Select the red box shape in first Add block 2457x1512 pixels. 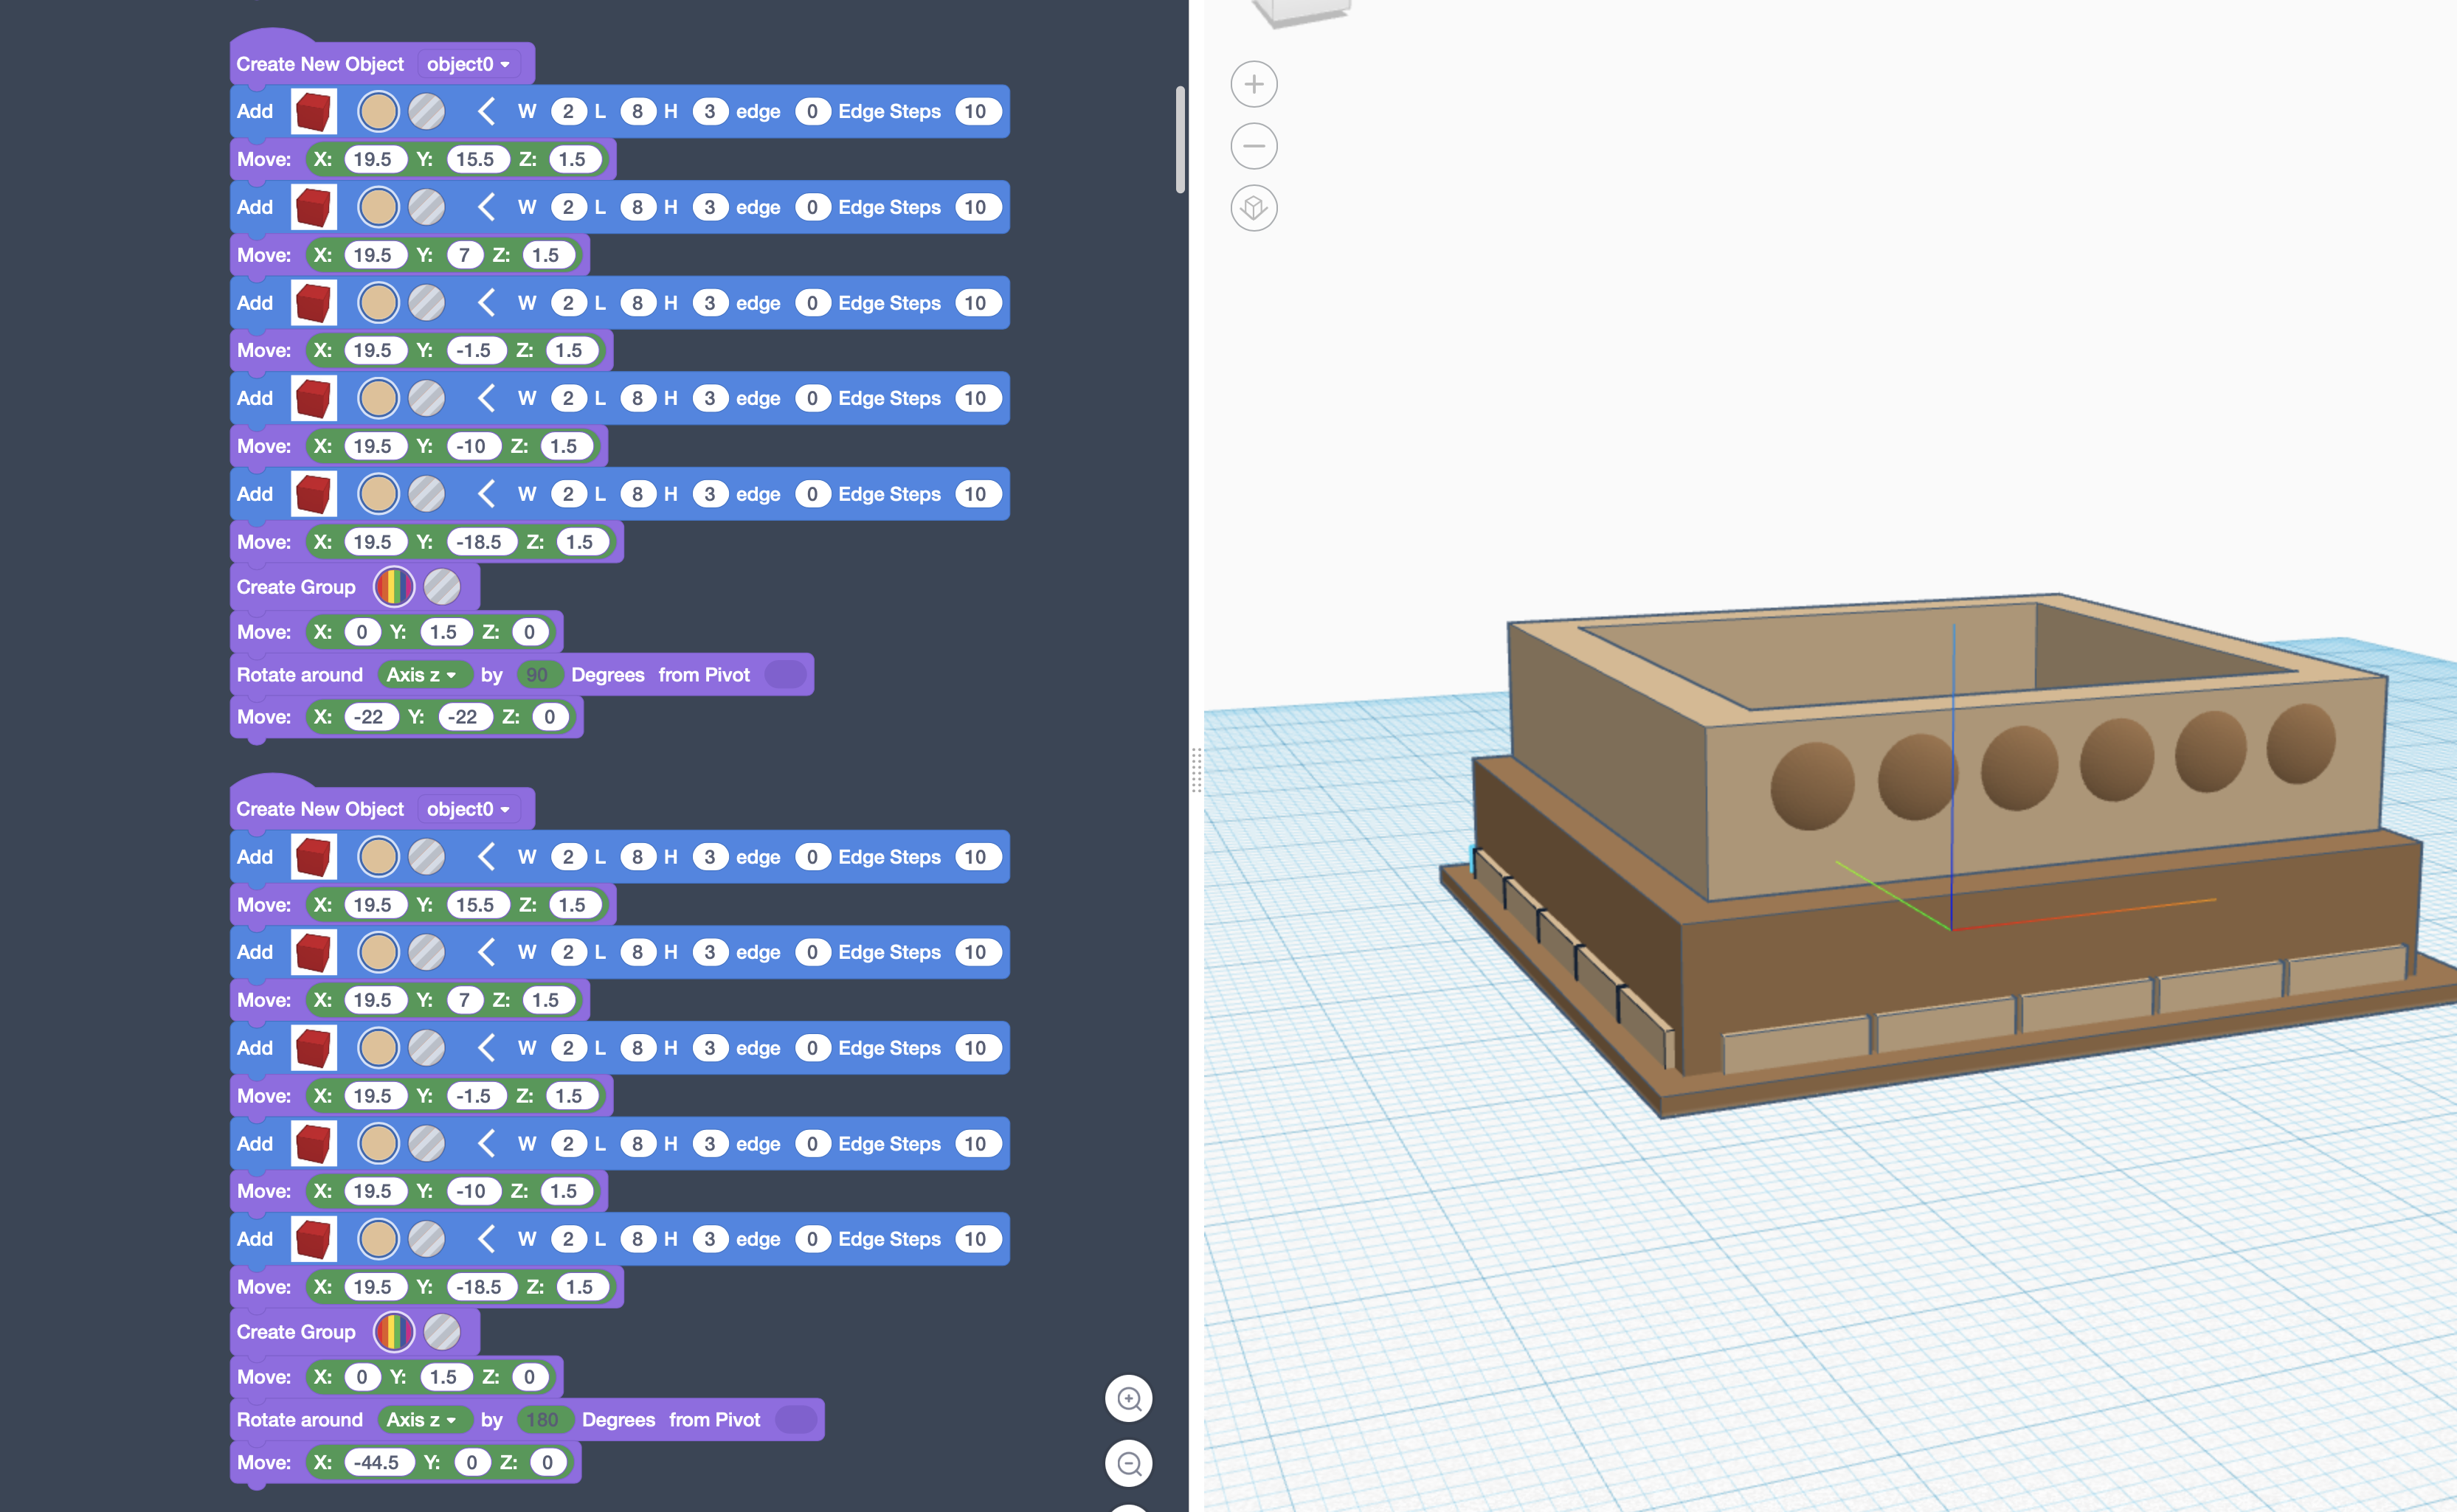click(x=313, y=111)
